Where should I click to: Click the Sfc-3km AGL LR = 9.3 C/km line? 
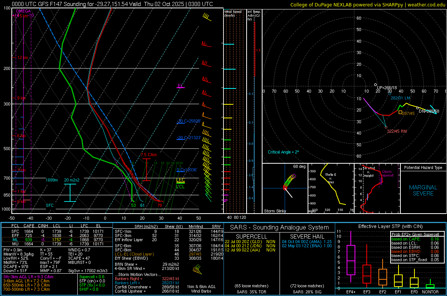28,277
